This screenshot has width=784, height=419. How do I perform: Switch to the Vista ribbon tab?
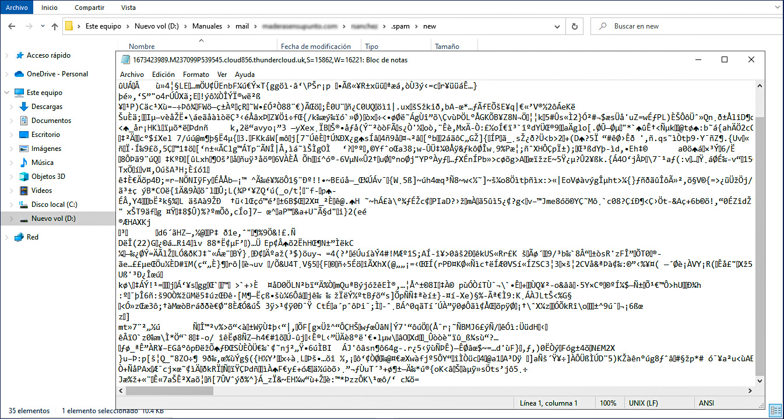(x=128, y=8)
